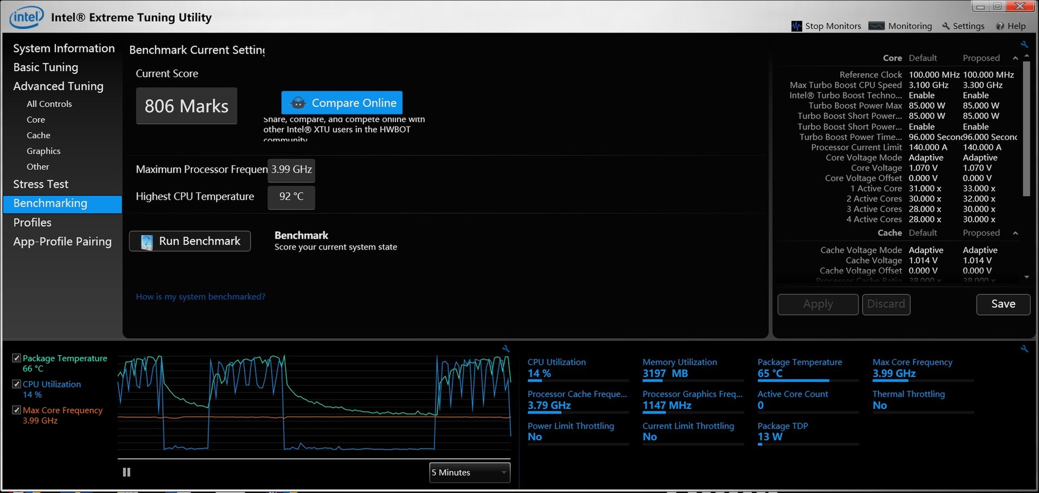Click Help label in header
Screen dimensions: 1039x493
(x=1016, y=26)
